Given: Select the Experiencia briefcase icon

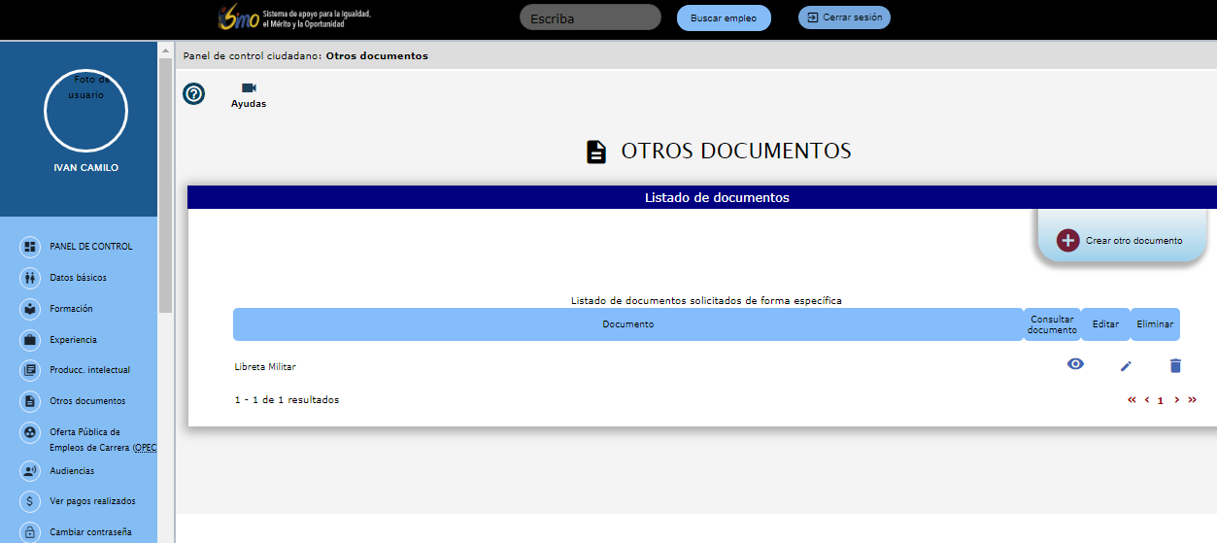Looking at the screenshot, I should click(30, 340).
